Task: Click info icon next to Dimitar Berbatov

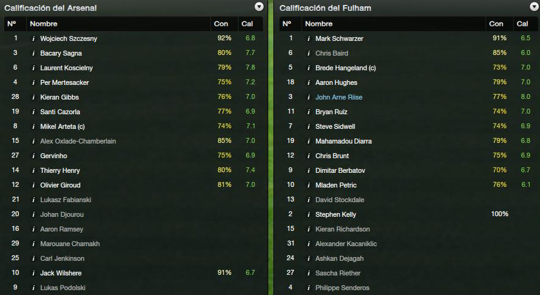Action: [309, 170]
